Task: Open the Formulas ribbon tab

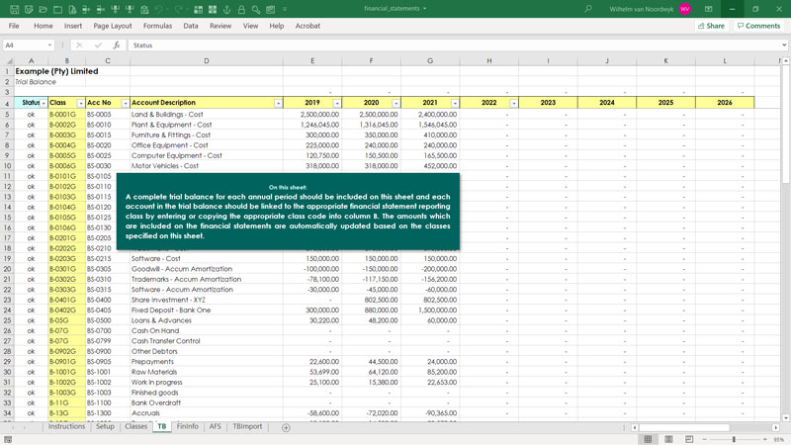Action: [x=157, y=26]
